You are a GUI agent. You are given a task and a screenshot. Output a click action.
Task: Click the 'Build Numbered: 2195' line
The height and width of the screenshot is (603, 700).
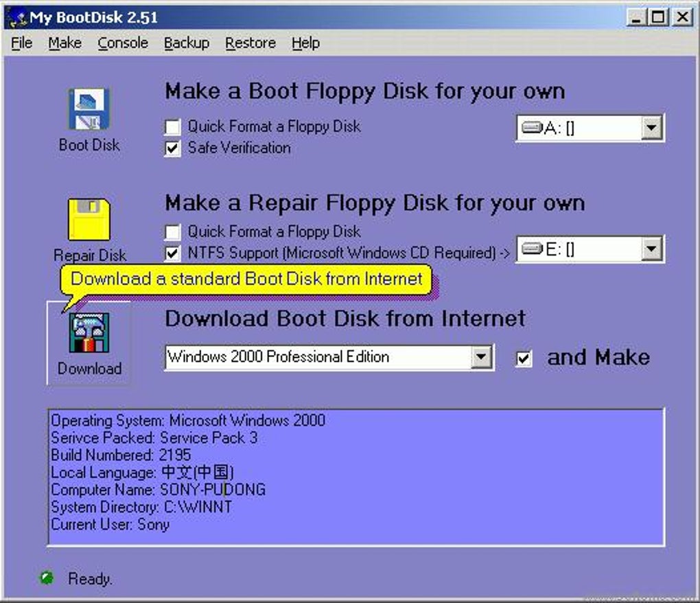coord(121,455)
